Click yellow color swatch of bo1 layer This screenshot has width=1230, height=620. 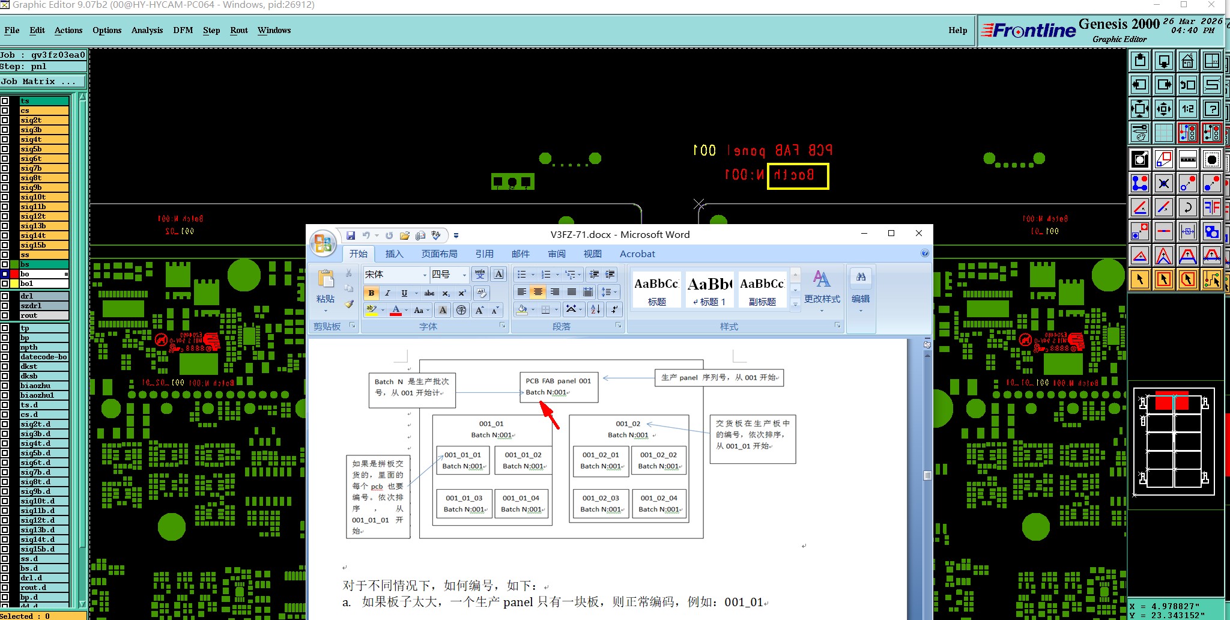point(14,284)
